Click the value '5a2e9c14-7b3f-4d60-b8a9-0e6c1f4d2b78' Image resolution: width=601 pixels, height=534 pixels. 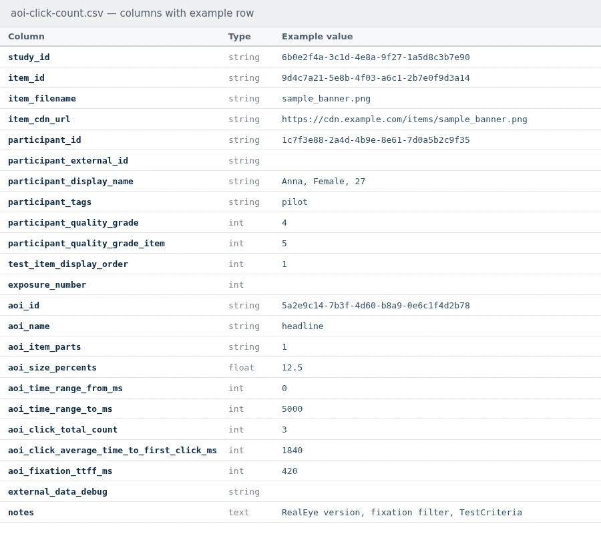(375, 305)
